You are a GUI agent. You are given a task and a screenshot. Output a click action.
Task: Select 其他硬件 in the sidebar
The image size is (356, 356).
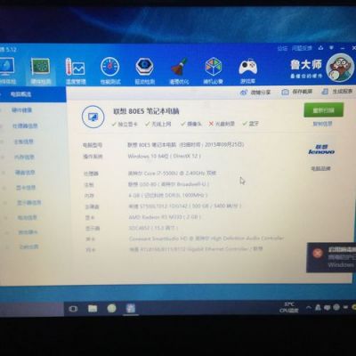point(28,232)
